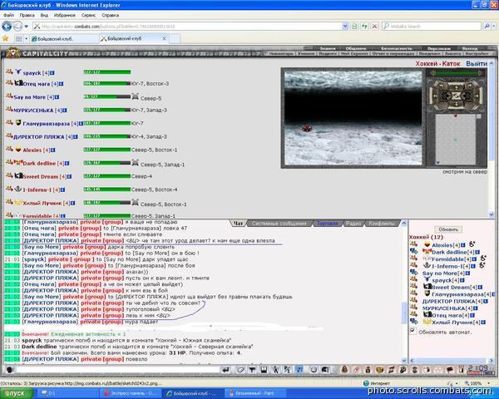Open Общение in game top menu
Viewport: 499px width, 399px height.
click(355, 48)
